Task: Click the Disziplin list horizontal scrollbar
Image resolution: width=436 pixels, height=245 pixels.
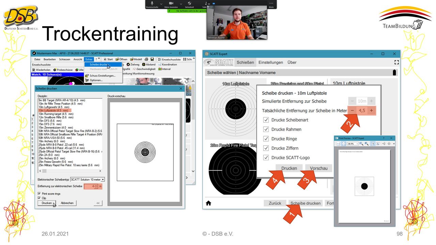Action: pos(70,171)
